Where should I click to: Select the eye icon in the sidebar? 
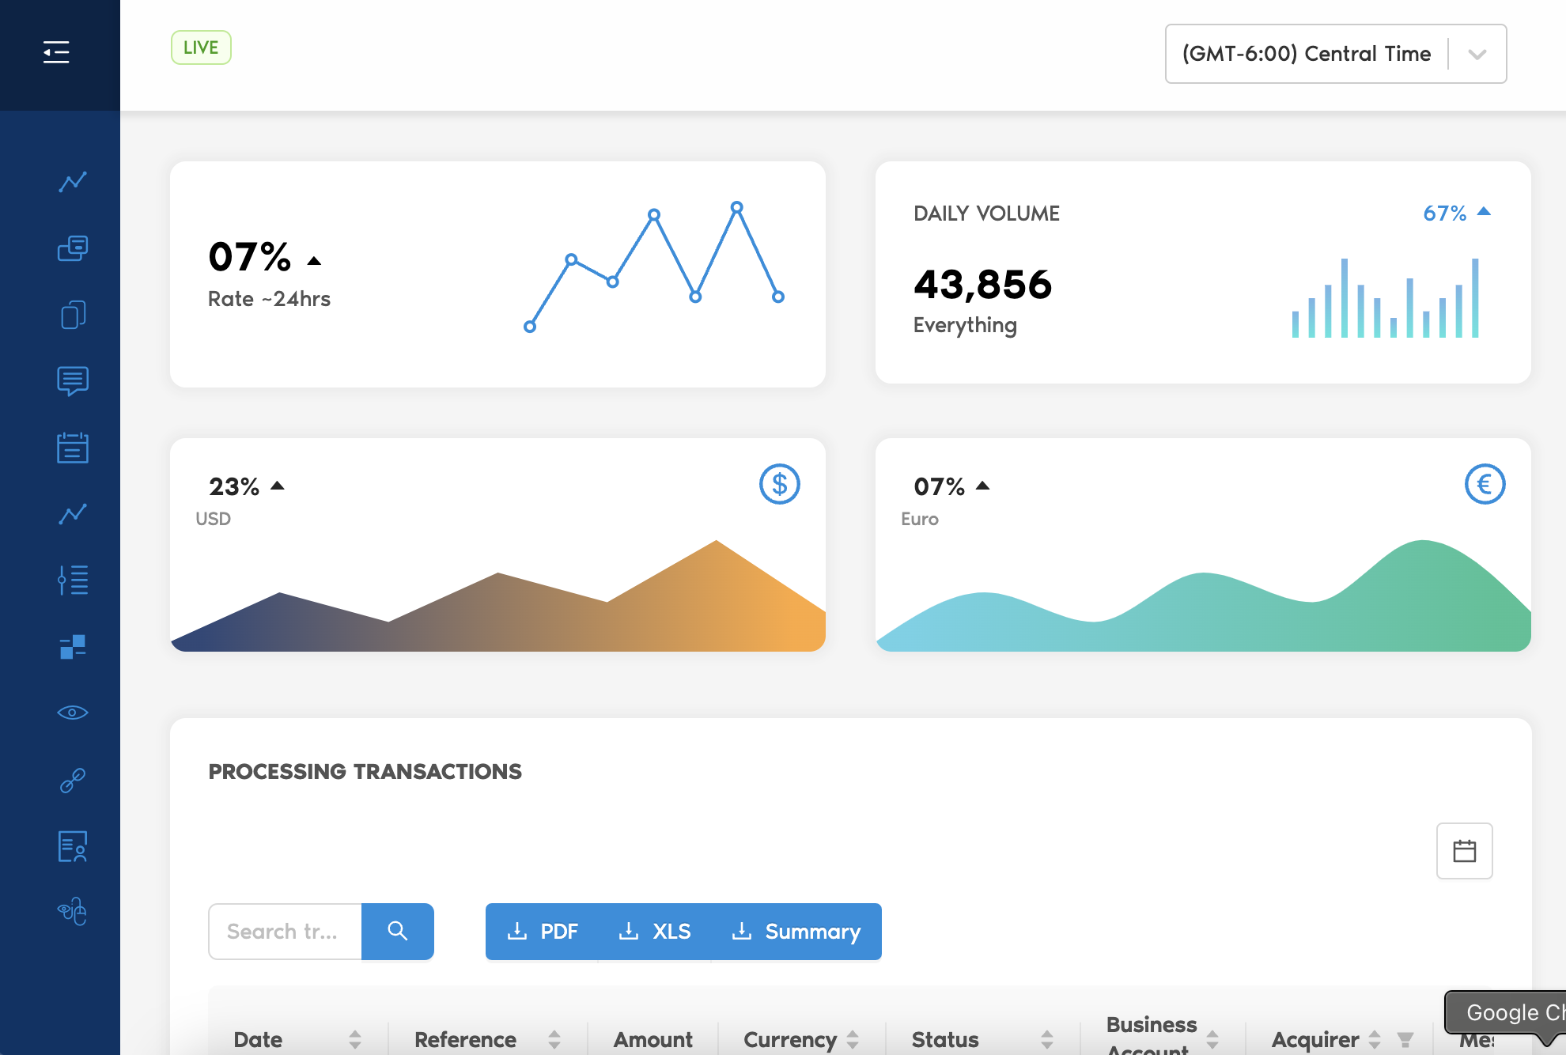[x=73, y=713]
